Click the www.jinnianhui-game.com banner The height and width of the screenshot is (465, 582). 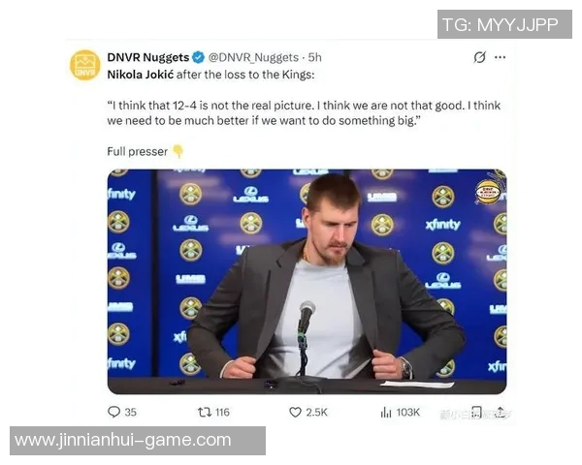pyautogui.click(x=138, y=441)
